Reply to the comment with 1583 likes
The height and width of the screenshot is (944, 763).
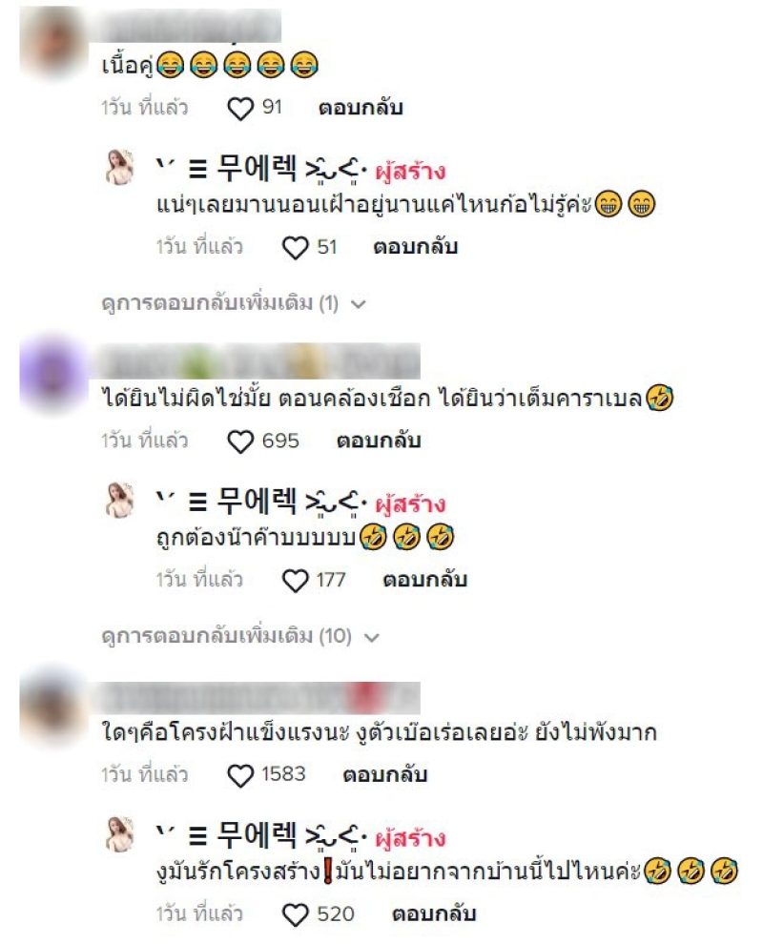384,774
